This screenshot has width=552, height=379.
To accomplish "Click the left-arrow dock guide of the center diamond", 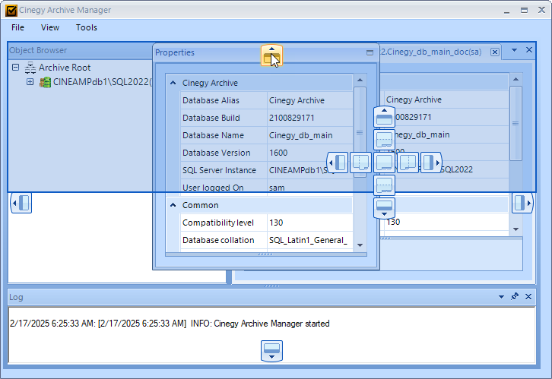I will (x=338, y=163).
